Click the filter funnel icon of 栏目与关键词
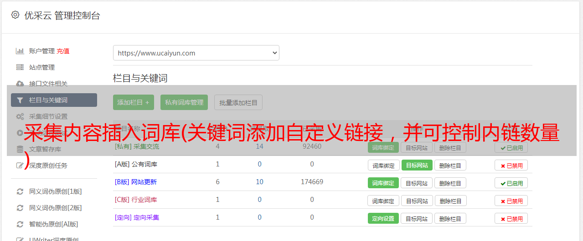The image size is (583, 241). point(20,100)
